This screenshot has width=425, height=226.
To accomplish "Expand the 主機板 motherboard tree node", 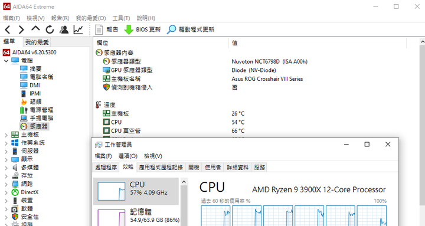I will [6, 135].
